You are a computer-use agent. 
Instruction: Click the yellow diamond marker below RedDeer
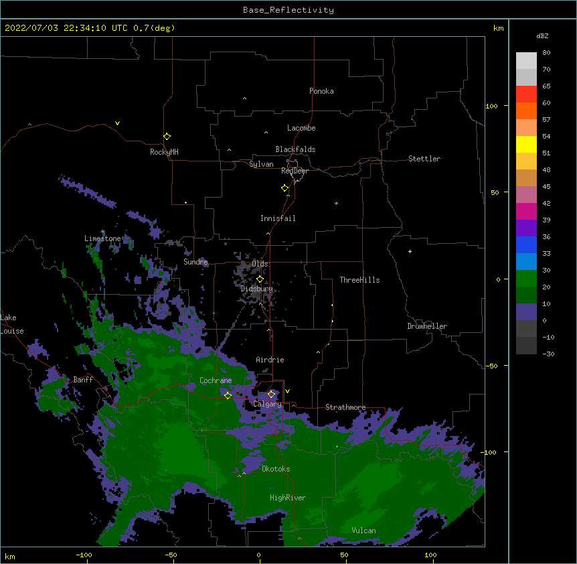coord(285,188)
